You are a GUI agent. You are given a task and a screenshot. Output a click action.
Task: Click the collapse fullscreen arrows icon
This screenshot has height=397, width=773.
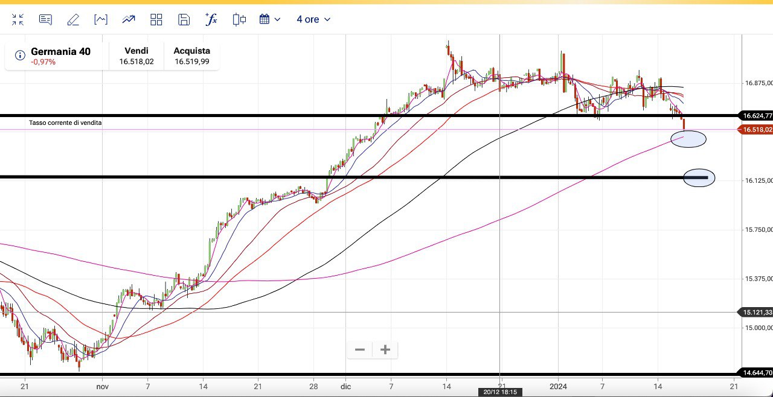click(18, 19)
